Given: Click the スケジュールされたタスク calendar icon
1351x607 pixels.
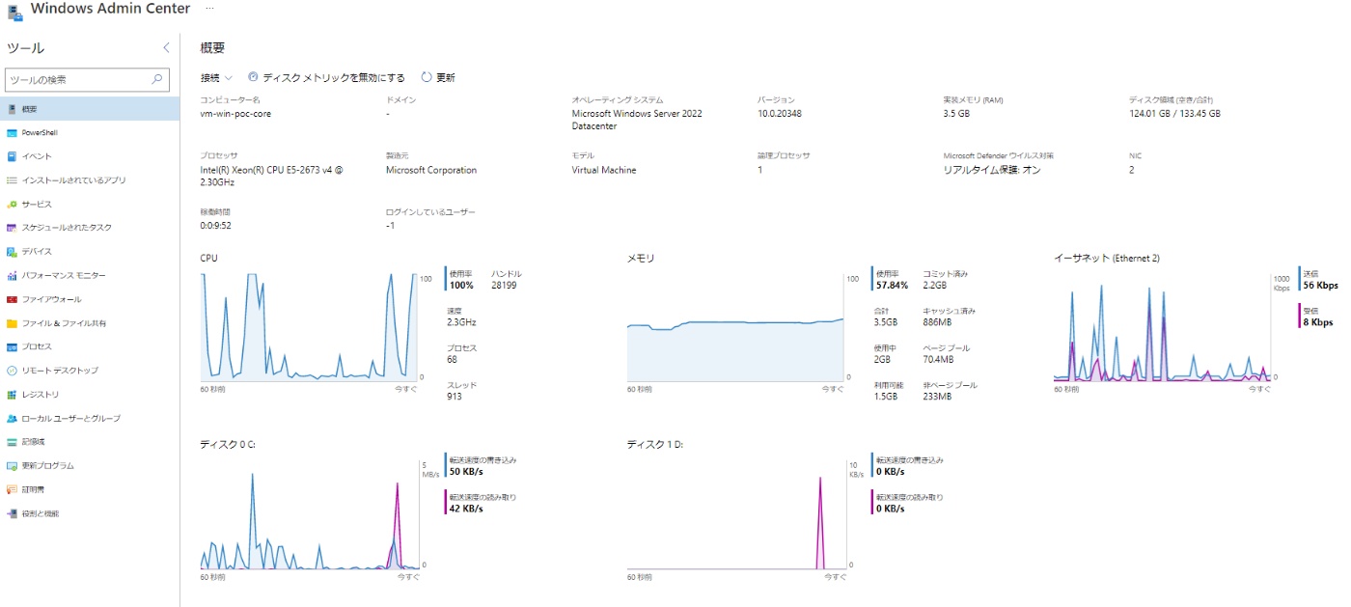Looking at the screenshot, I should pyautogui.click(x=12, y=228).
